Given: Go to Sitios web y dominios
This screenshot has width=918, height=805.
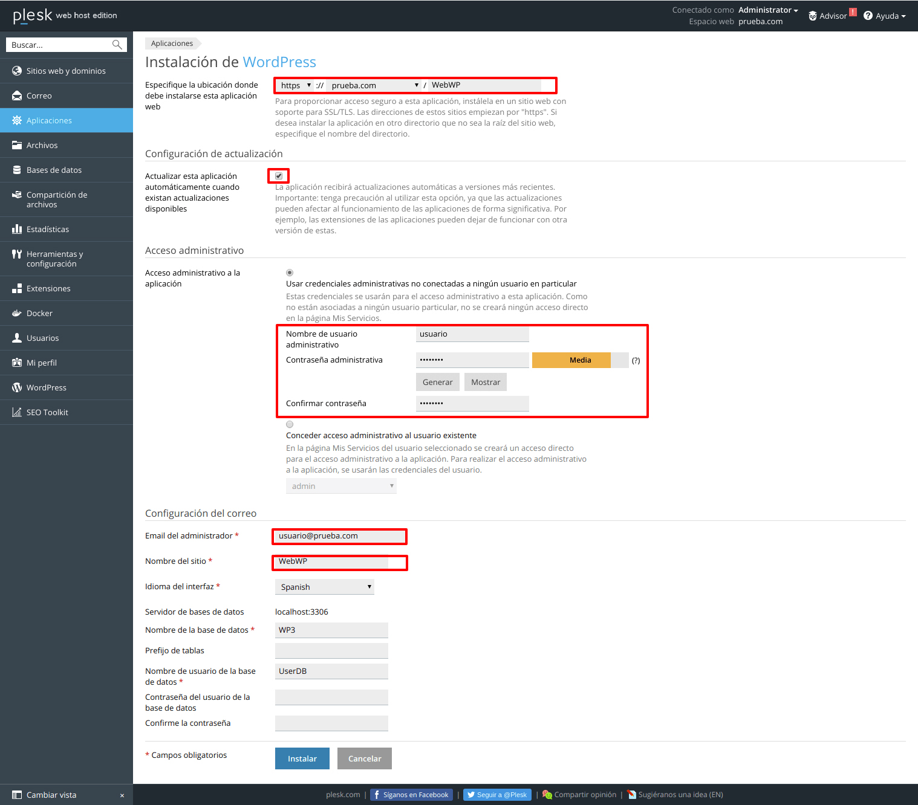Looking at the screenshot, I should [x=66, y=71].
